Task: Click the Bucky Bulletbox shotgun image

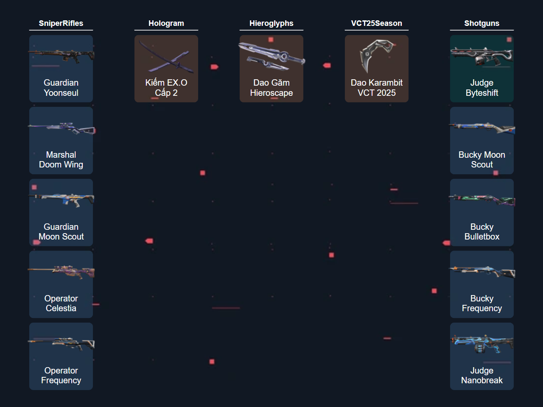Action: pos(482,200)
